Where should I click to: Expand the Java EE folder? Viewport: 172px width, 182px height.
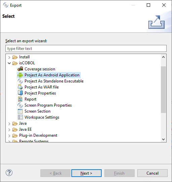point(9,130)
